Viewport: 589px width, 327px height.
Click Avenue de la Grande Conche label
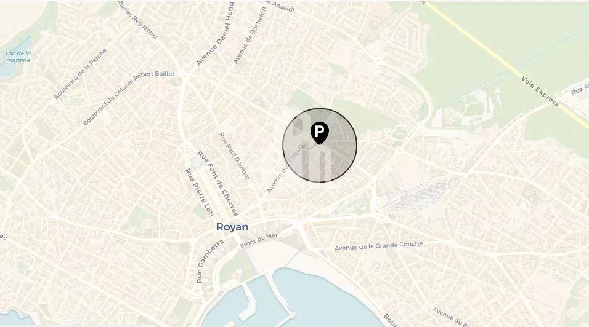(379, 246)
